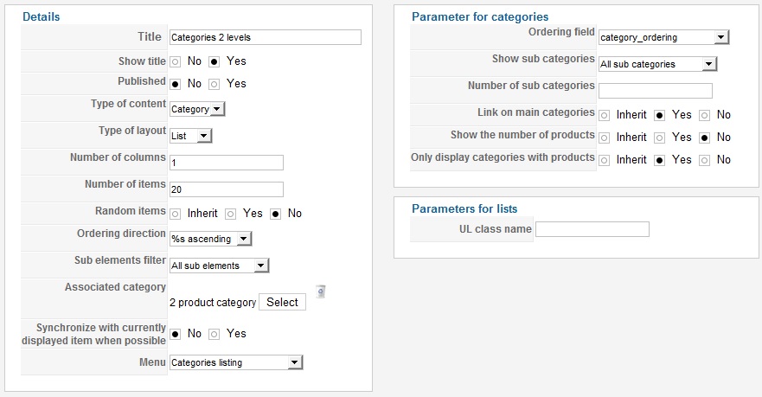This screenshot has width=762, height=397.
Task: Open the Sub elements filter dropdown
Action: click(219, 266)
